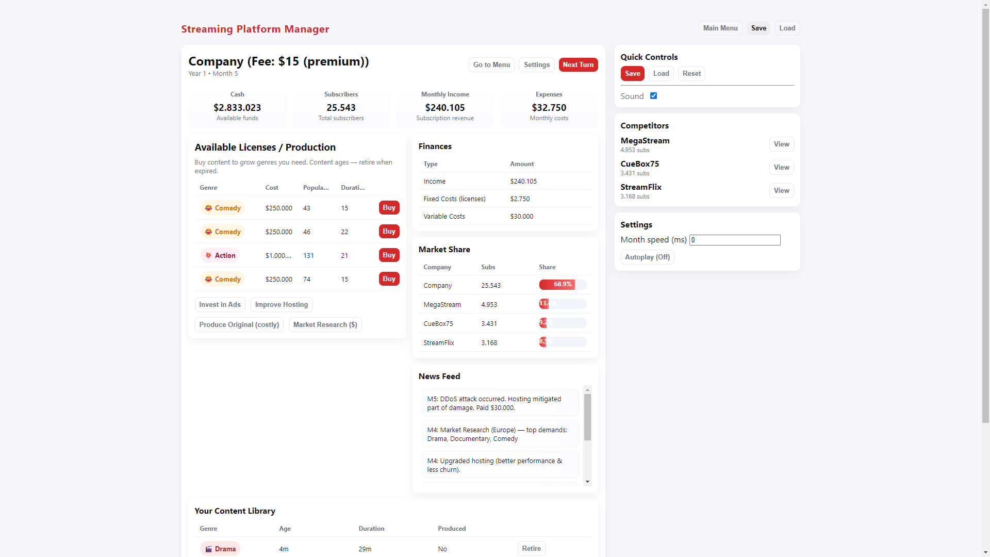Image resolution: width=990 pixels, height=557 pixels.
Task: Click the comedy emoji beside the 74-popularity license
Action: [208, 279]
